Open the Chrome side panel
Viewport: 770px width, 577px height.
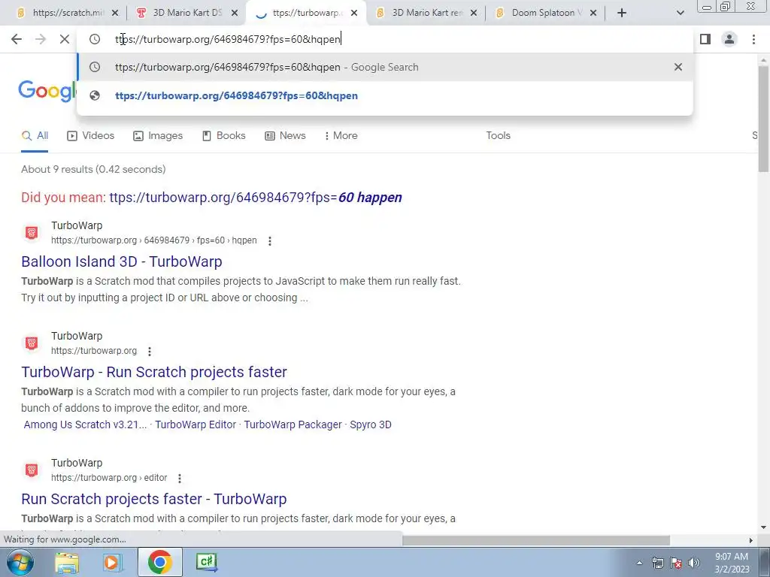click(705, 39)
